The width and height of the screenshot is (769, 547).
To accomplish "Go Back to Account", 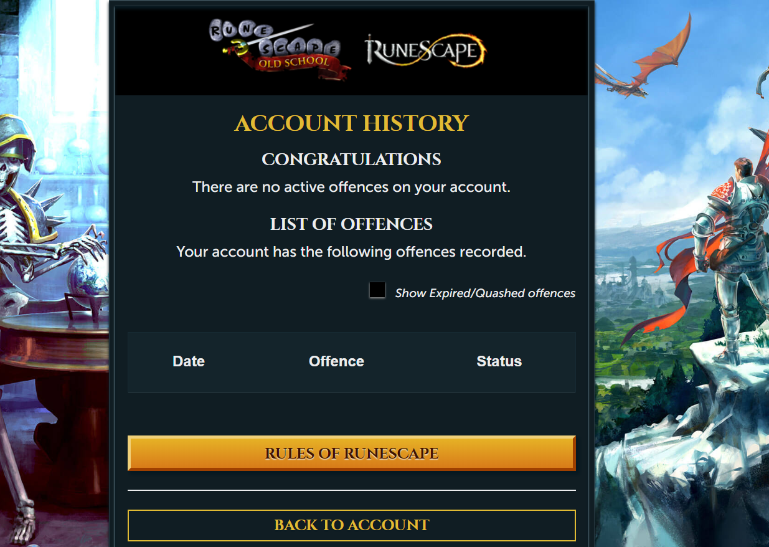I will click(x=352, y=525).
